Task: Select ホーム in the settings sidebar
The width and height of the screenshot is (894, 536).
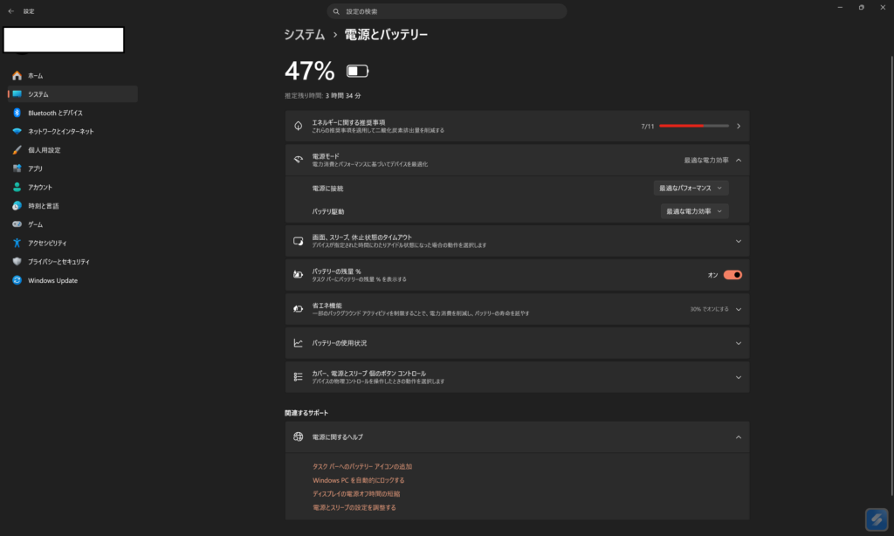Action: [33, 75]
